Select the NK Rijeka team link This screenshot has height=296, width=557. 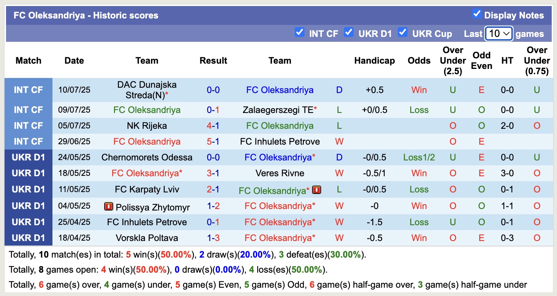point(147,125)
